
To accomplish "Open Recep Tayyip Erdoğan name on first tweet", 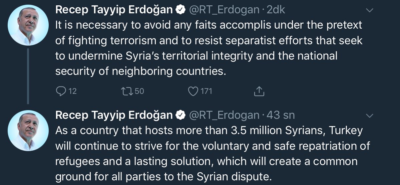I will pos(114,10).
